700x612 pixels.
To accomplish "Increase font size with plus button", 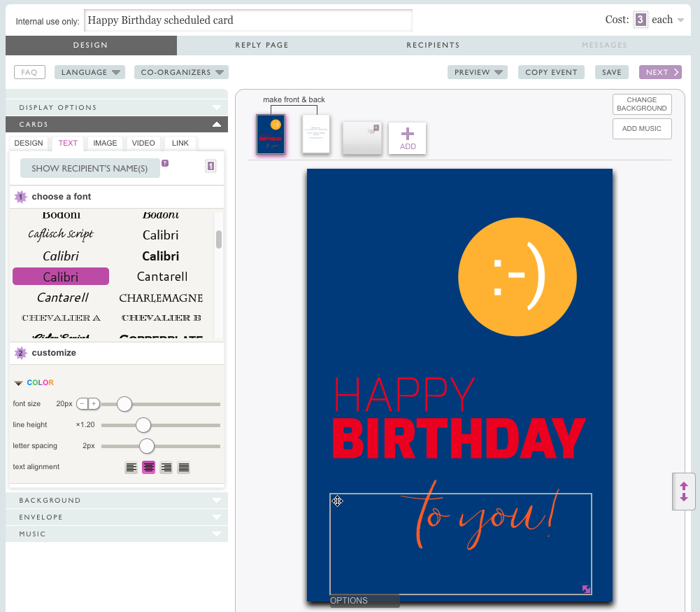I will click(x=94, y=404).
